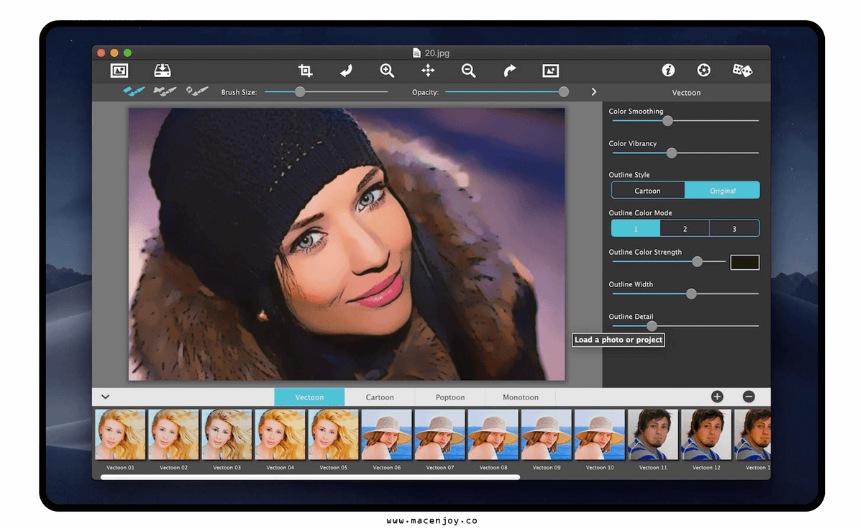Switch to the Cartoon presets tab
Viewport: 863px width, 529px height.
pyautogui.click(x=380, y=397)
